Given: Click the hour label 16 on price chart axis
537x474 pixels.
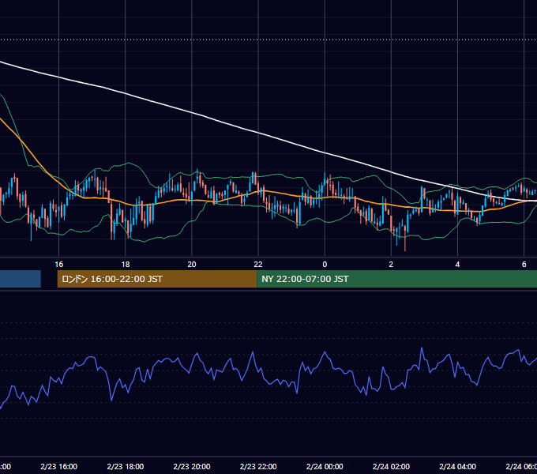Looking at the screenshot, I should tap(59, 265).
